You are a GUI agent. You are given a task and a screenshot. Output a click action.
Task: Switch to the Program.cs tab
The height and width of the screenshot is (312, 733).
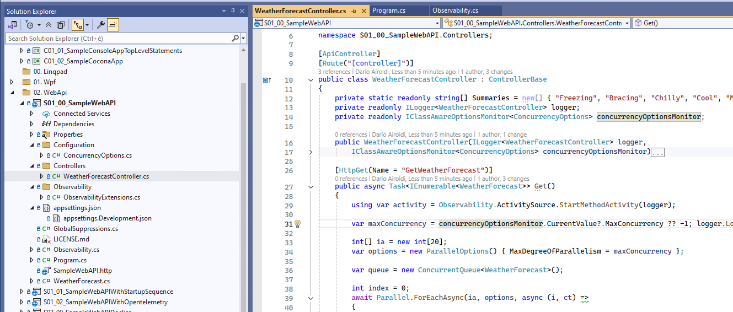[x=389, y=10]
